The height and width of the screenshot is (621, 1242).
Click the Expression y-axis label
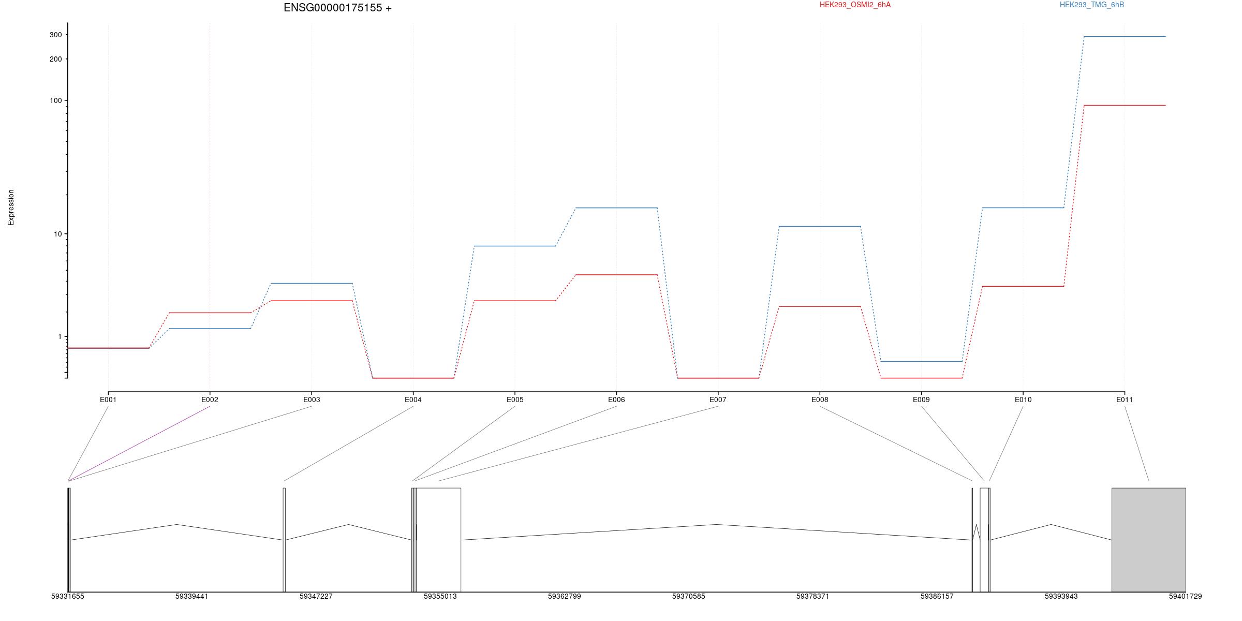point(11,207)
